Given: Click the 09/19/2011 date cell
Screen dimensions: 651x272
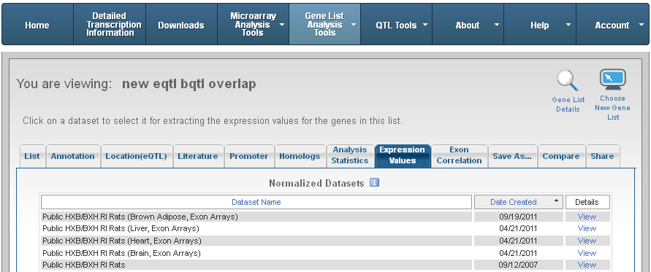Looking at the screenshot, I should [519, 217].
